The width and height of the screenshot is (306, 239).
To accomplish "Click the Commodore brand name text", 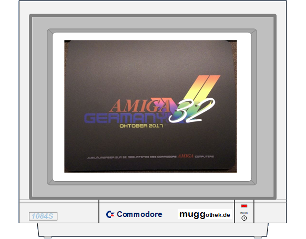I will coord(139,214).
